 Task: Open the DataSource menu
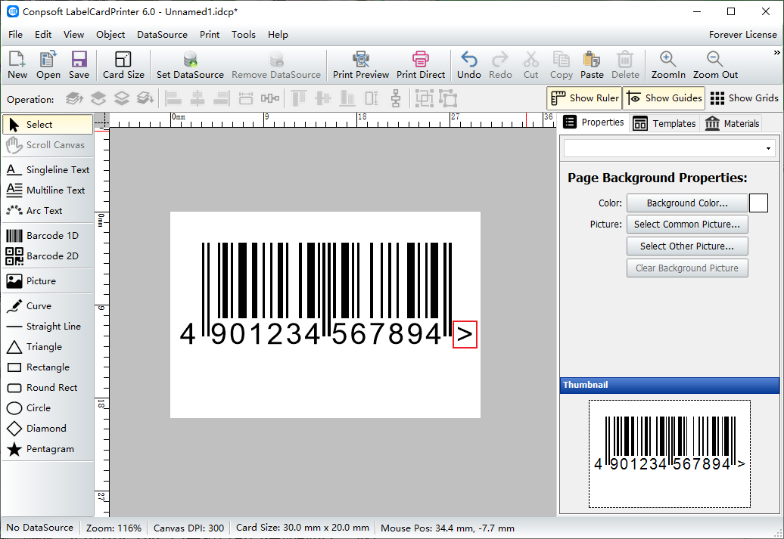pos(162,35)
